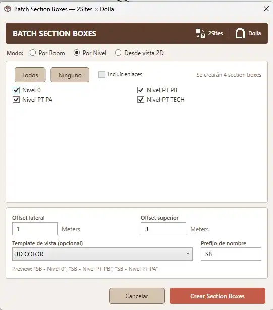The width and height of the screenshot is (273, 310).
Task: Click the Offset superior value field
Action: (163, 229)
